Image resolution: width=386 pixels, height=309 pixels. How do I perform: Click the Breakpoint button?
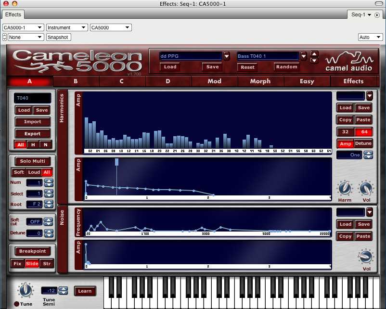click(33, 251)
